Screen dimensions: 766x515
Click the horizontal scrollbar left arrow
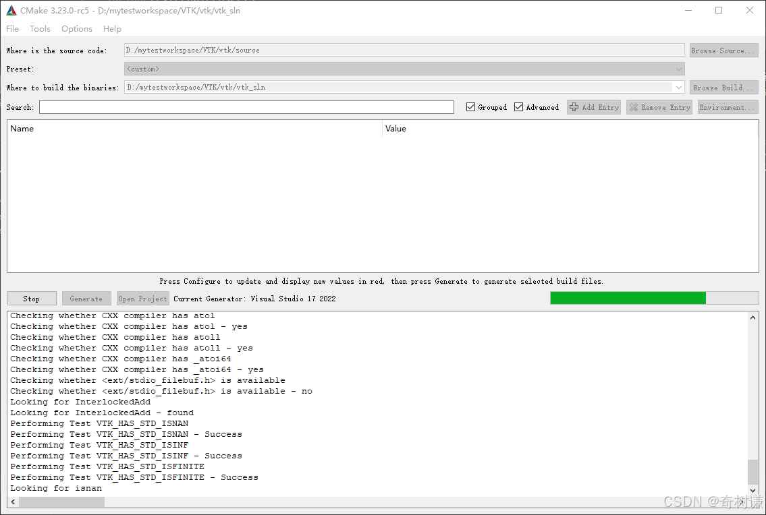coord(13,502)
